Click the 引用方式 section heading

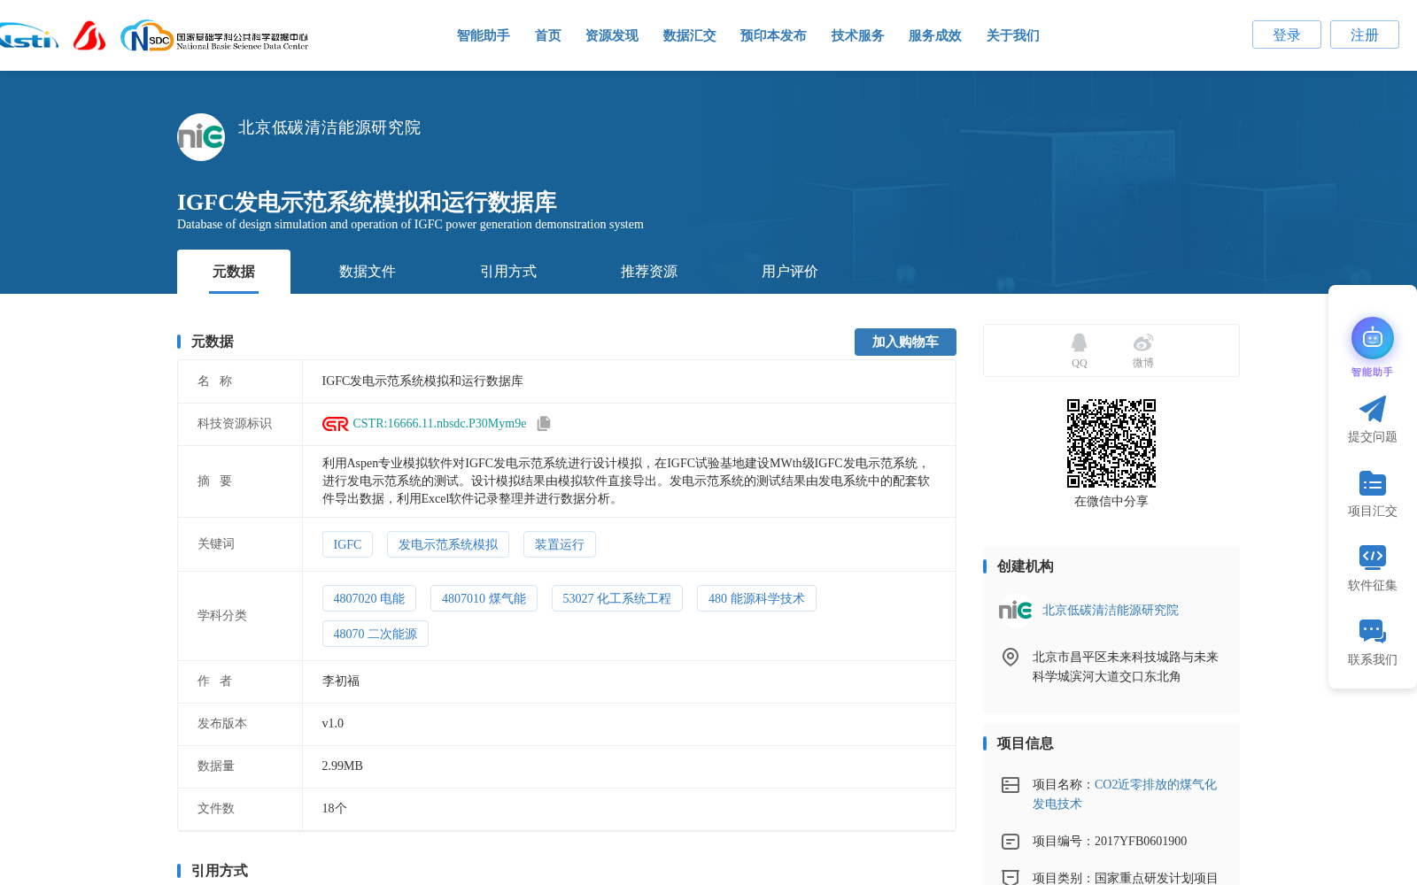[x=219, y=871]
